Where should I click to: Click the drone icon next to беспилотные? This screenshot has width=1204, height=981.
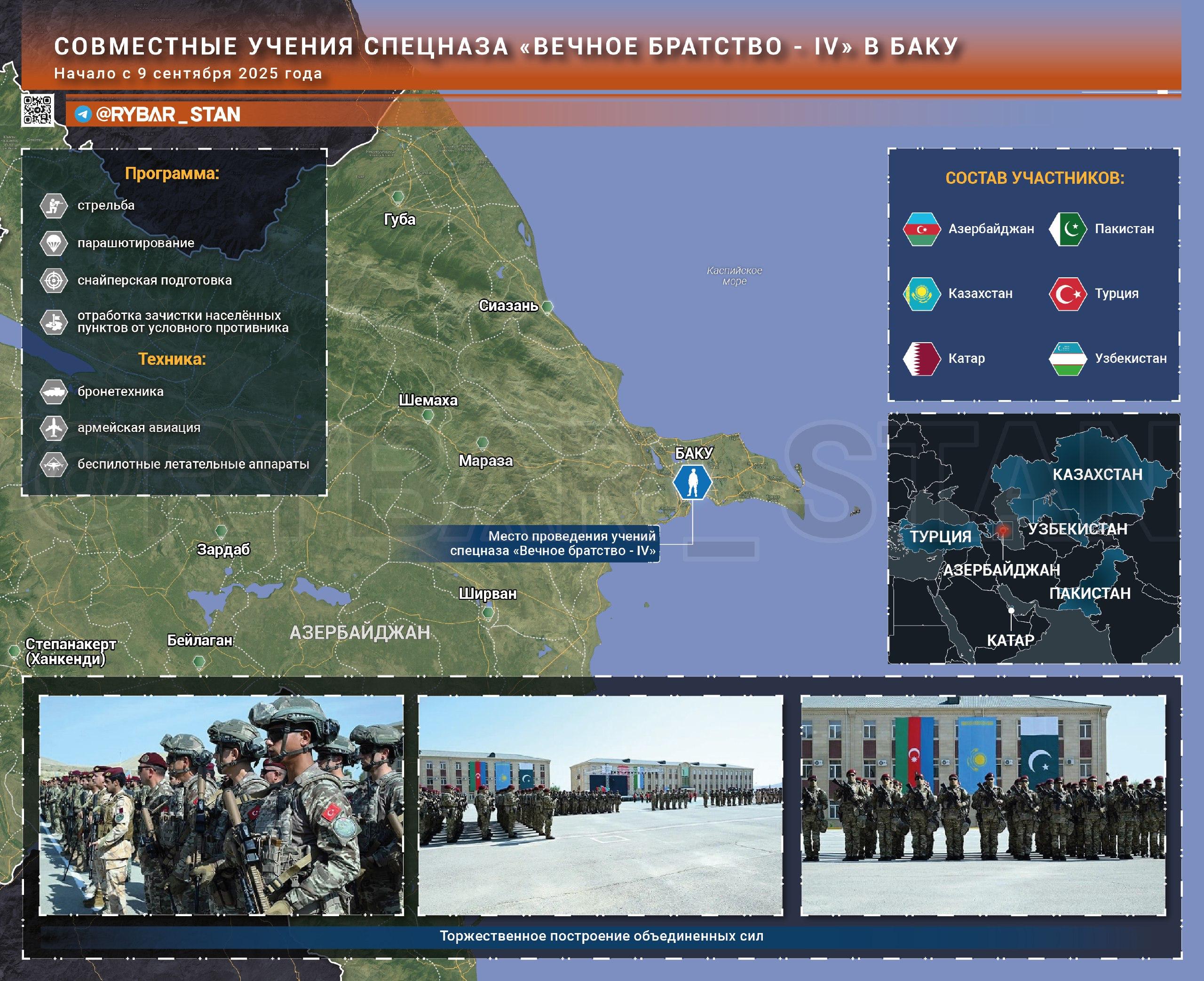tap(54, 464)
